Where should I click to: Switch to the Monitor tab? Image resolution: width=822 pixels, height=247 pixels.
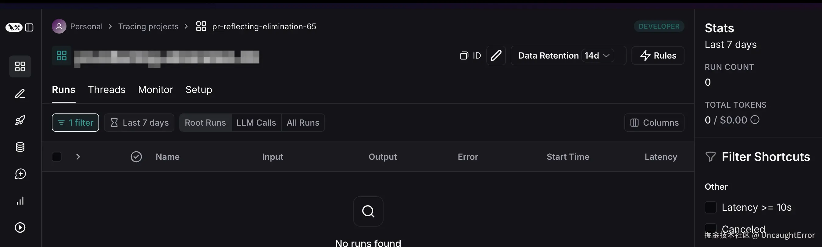[x=155, y=90]
